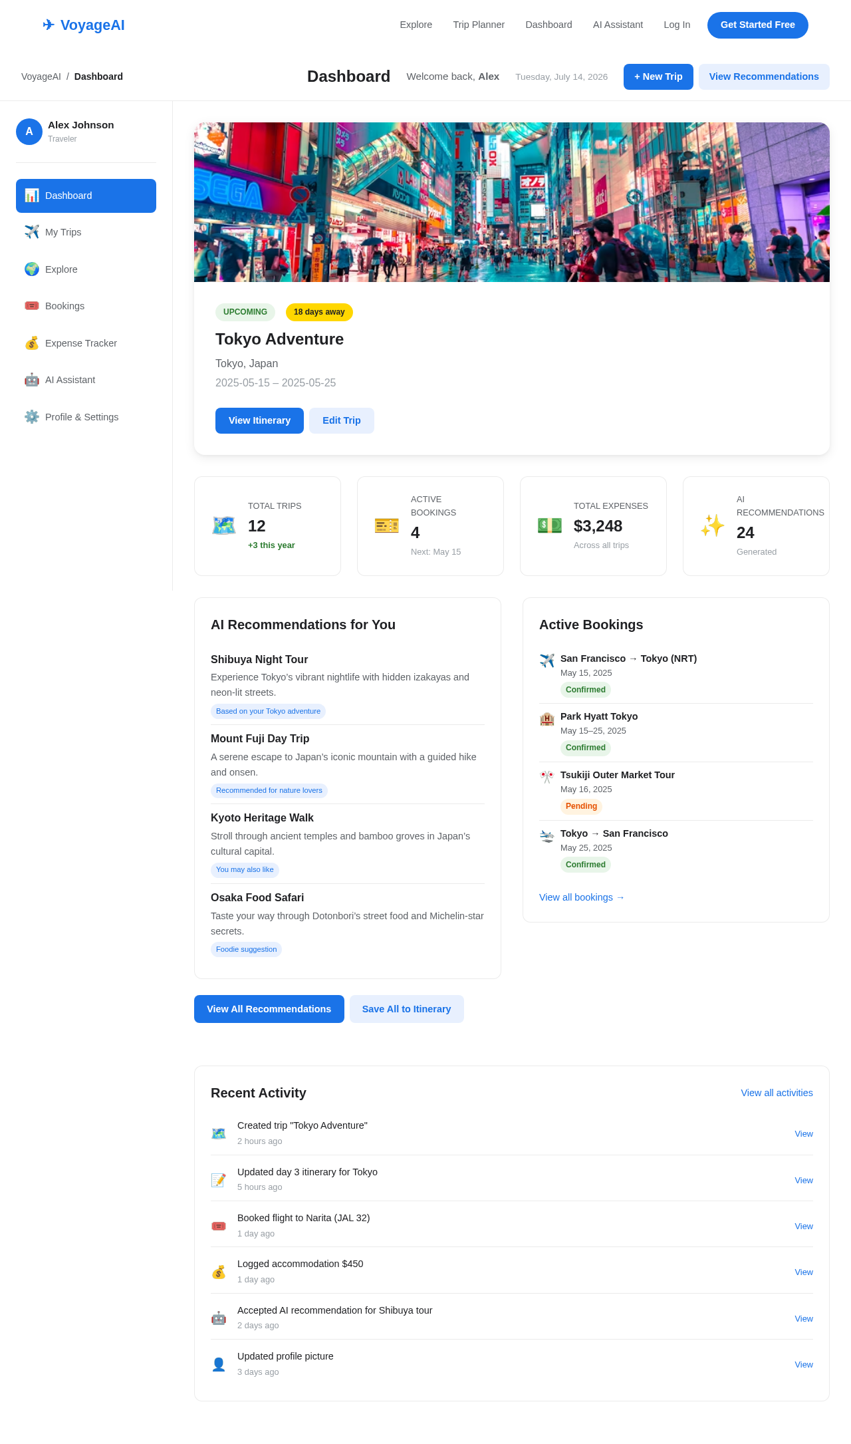Click the VoyageAI breadcrumb link
The image size is (851, 1444).
41,76
